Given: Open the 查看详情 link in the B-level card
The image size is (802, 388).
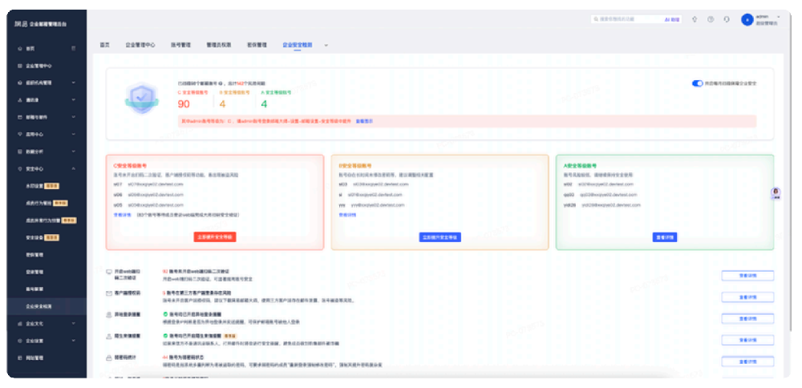Looking at the screenshot, I should 346,215.
